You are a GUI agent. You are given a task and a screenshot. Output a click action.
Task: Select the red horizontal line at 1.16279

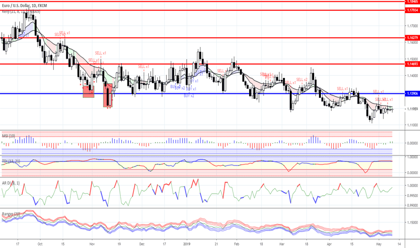(202, 38)
